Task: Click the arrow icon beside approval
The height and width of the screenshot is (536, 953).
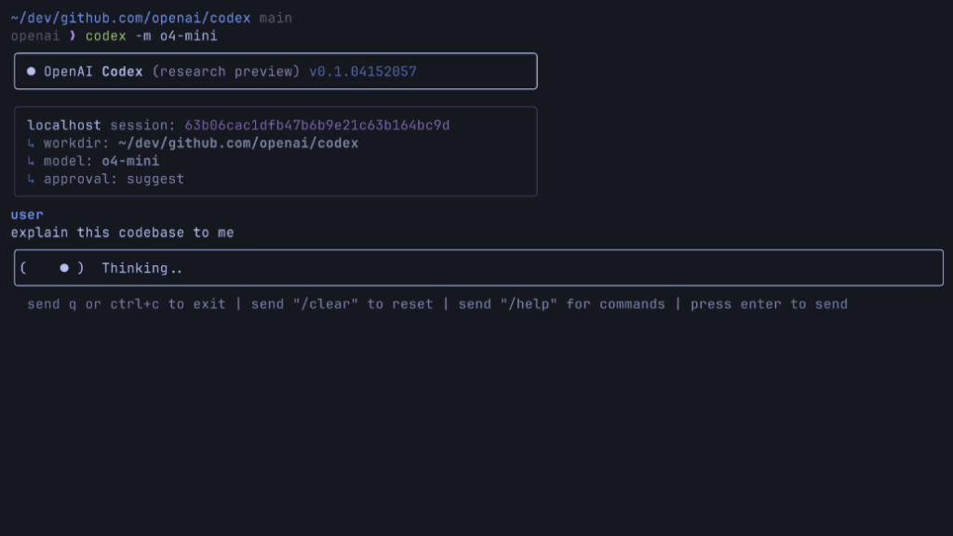Action: 32,179
